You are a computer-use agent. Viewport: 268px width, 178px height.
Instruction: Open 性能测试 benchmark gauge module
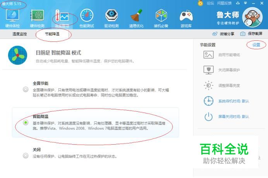[x=87, y=19]
